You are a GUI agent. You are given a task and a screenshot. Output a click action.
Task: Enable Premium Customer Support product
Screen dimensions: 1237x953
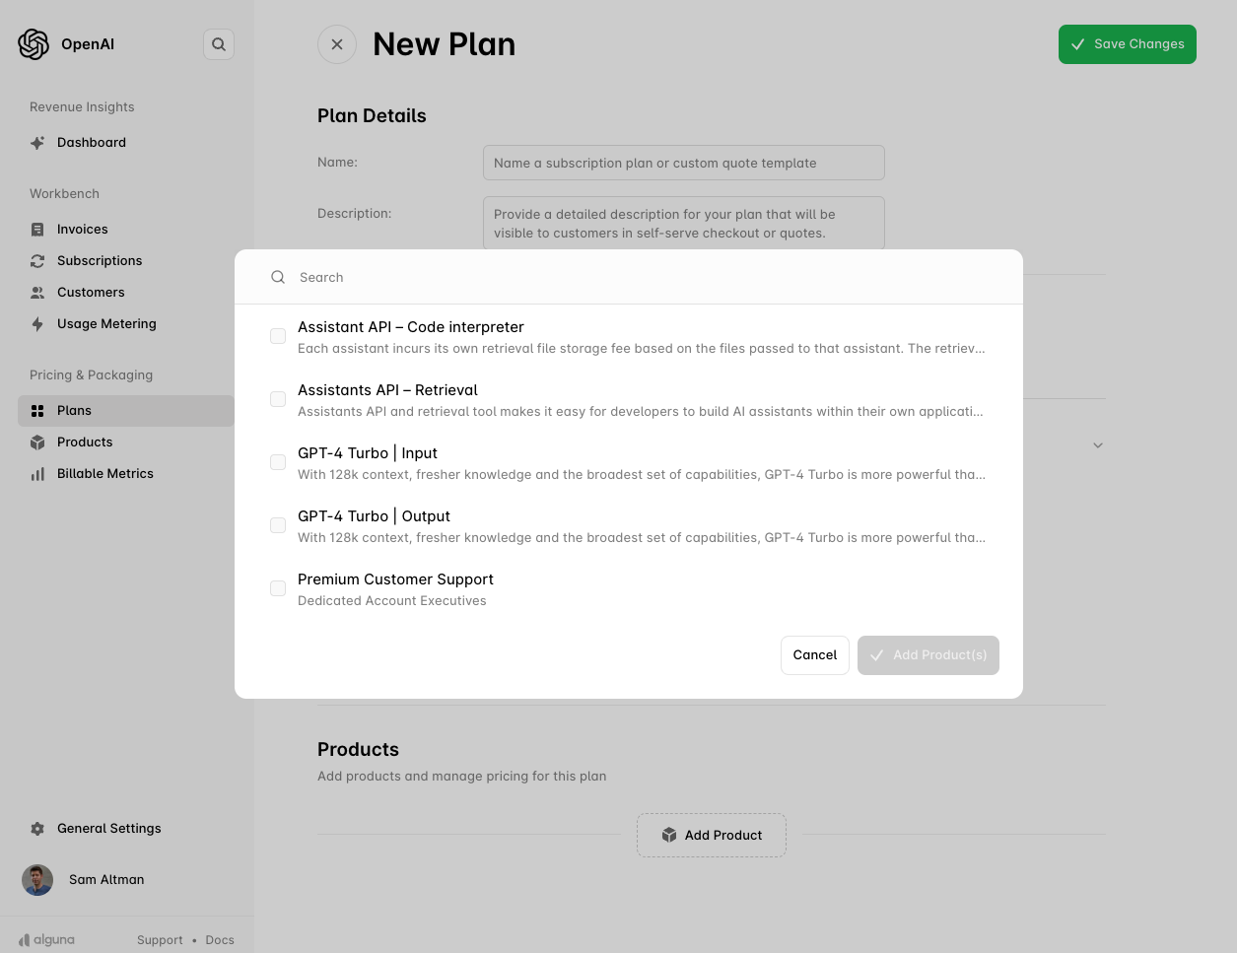click(x=278, y=588)
